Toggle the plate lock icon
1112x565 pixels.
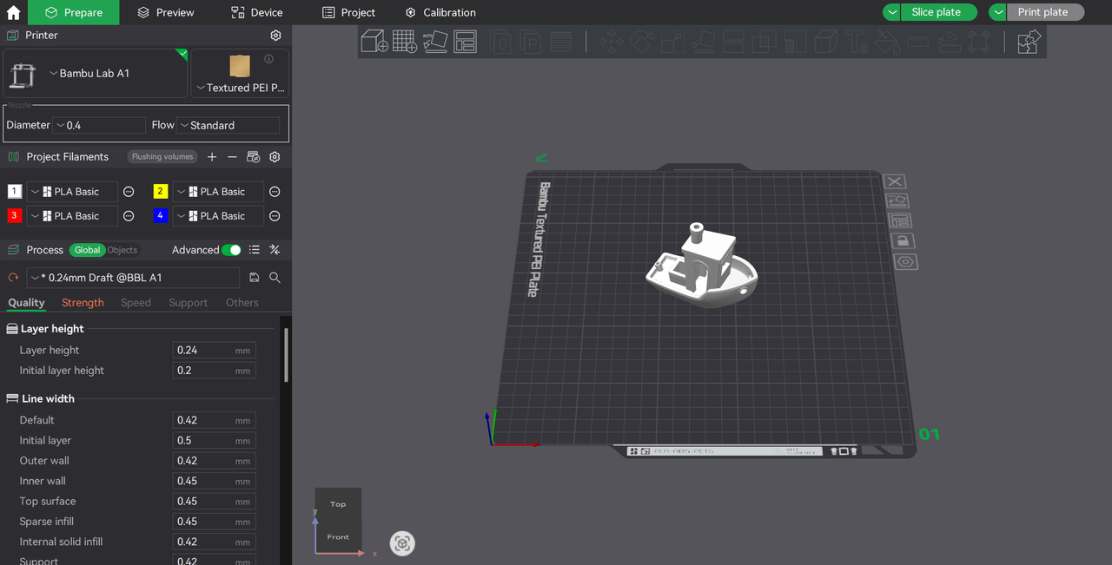point(904,241)
